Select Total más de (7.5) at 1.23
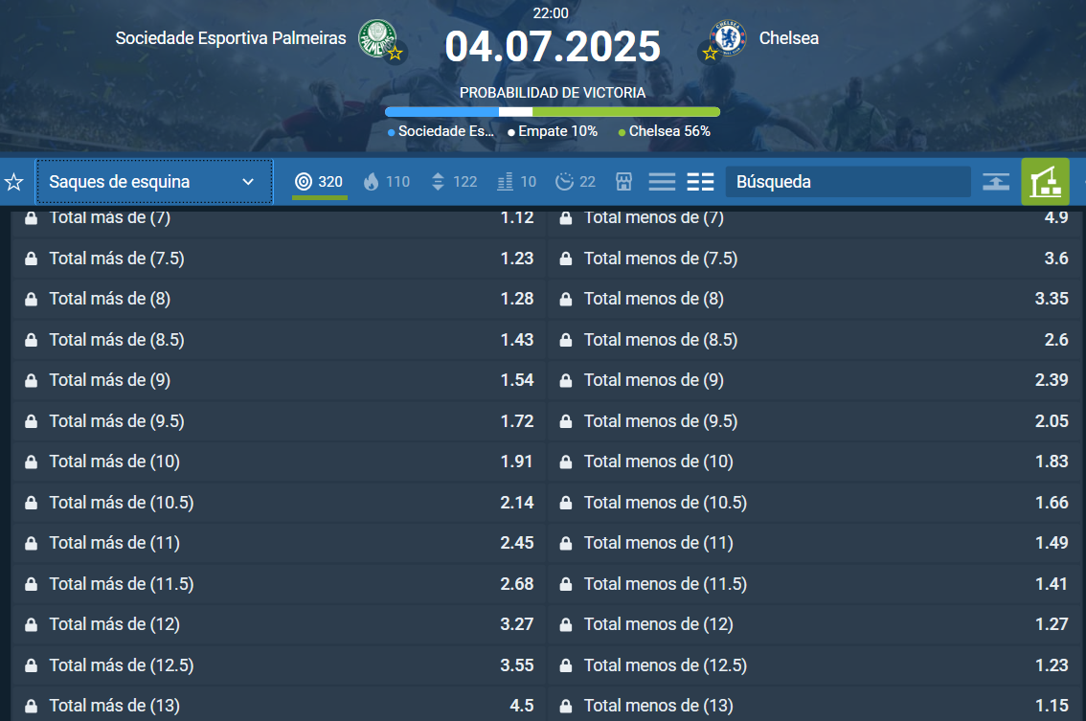This screenshot has width=1086, height=721. [279, 259]
